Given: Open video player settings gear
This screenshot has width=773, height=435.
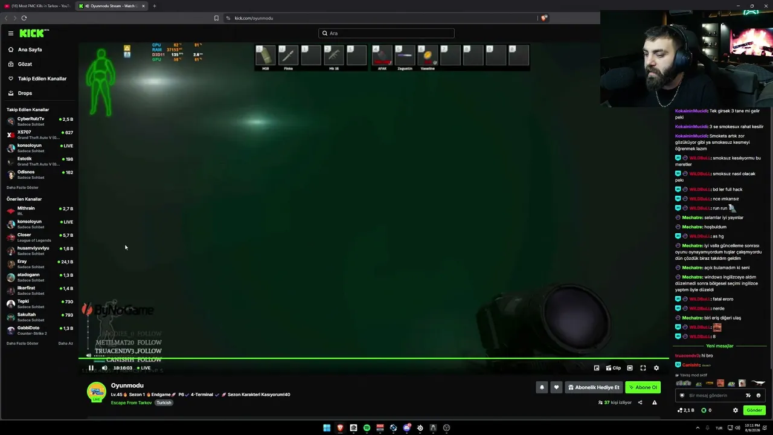Looking at the screenshot, I should coord(656,368).
